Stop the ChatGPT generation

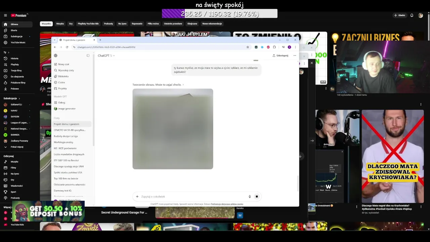pyautogui.click(x=257, y=197)
